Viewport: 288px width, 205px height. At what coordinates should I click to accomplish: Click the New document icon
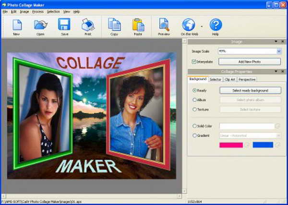point(17,25)
